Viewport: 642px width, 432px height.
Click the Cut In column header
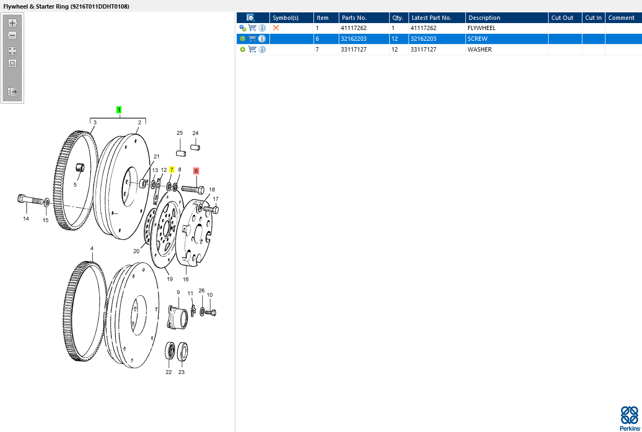(x=594, y=18)
